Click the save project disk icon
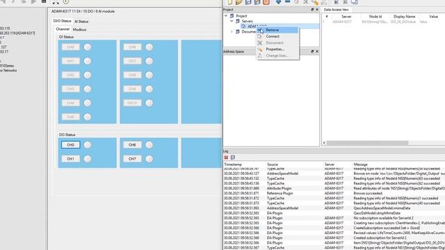Image resolution: width=445 pixels, height=250 pixels. coord(248,2)
